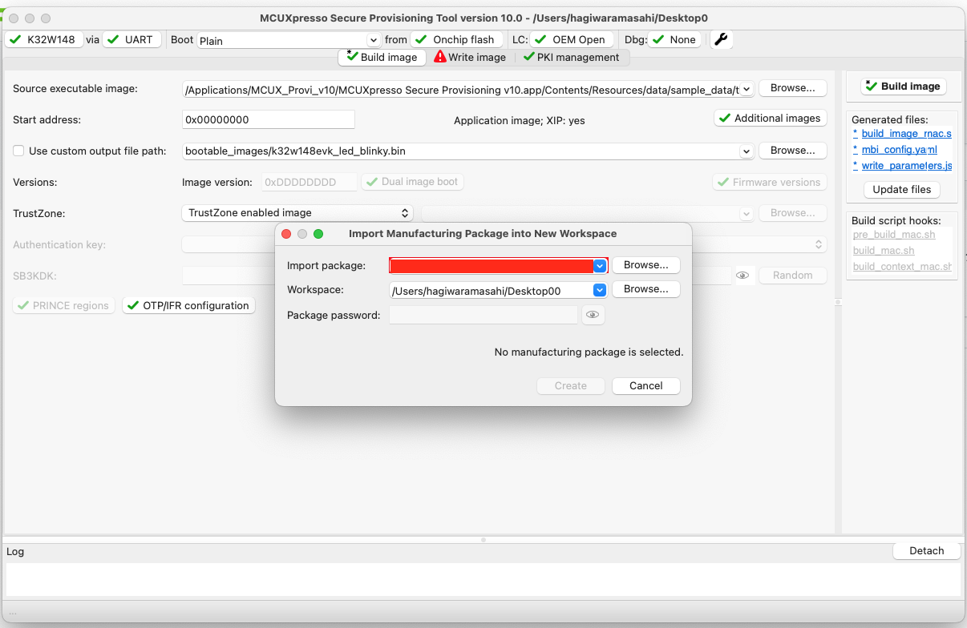Open the TrustZone enabled image dropdown
The image size is (967, 628).
[x=405, y=213]
